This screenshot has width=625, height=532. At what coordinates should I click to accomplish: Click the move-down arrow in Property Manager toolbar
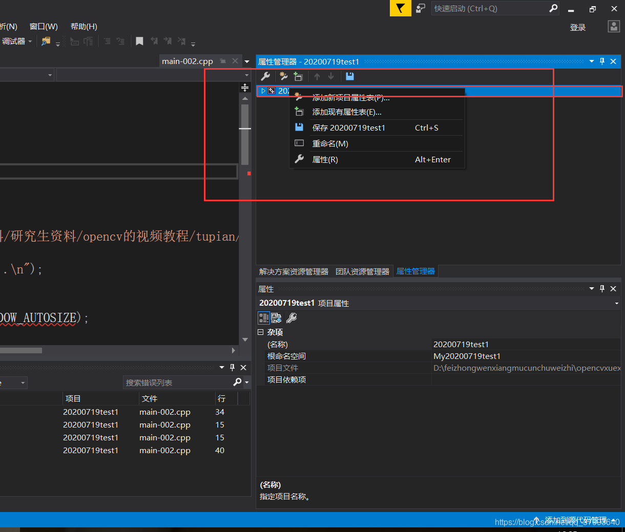330,76
